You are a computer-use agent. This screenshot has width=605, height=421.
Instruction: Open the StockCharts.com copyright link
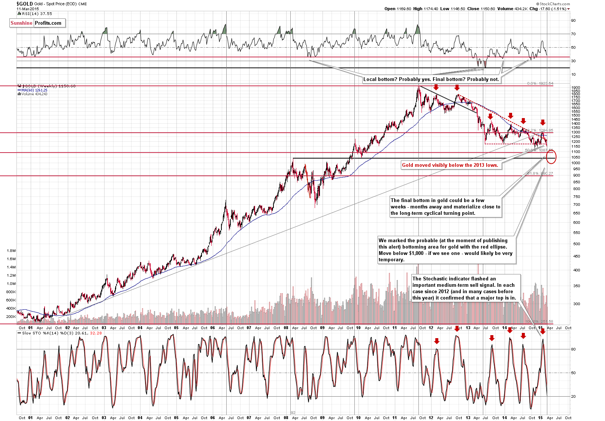553,4
